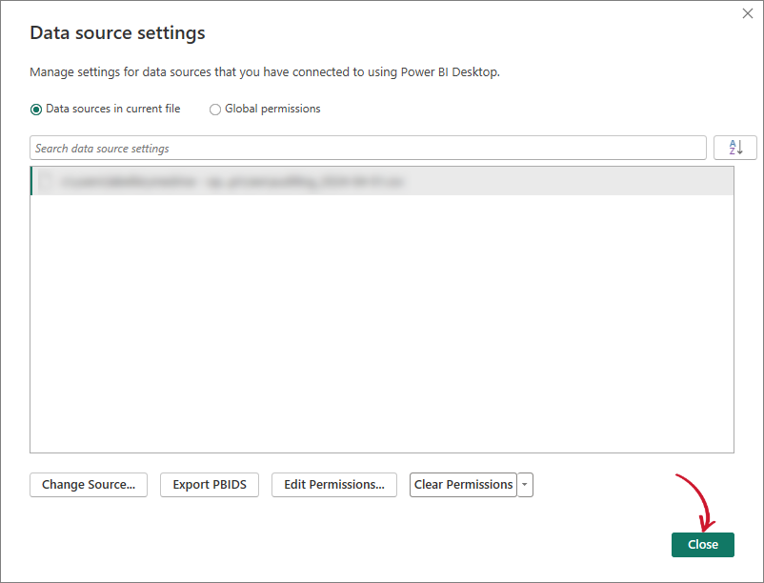Expand the Clear Permissions split-button dropdown
The width and height of the screenshot is (764, 583).
tap(525, 485)
